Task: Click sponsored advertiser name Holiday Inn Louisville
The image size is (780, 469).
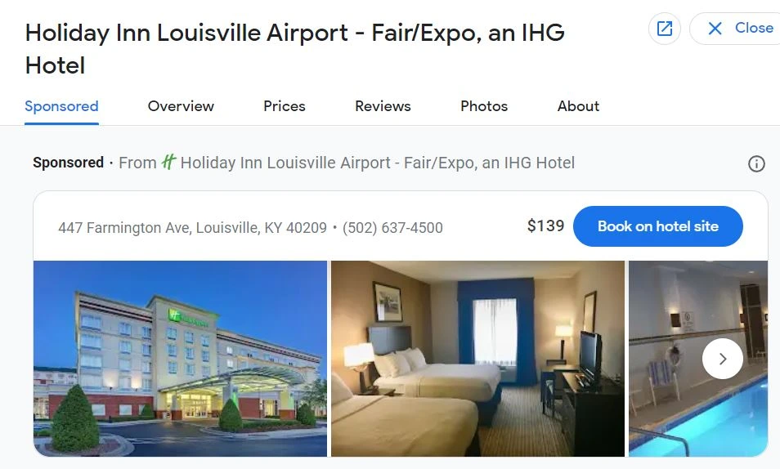Action: 378,163
